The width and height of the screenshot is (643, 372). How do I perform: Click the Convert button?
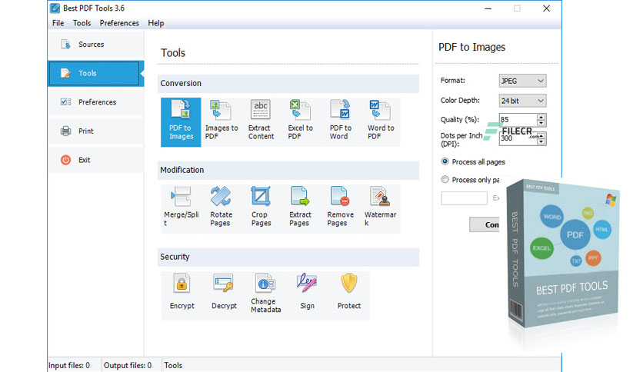point(485,224)
